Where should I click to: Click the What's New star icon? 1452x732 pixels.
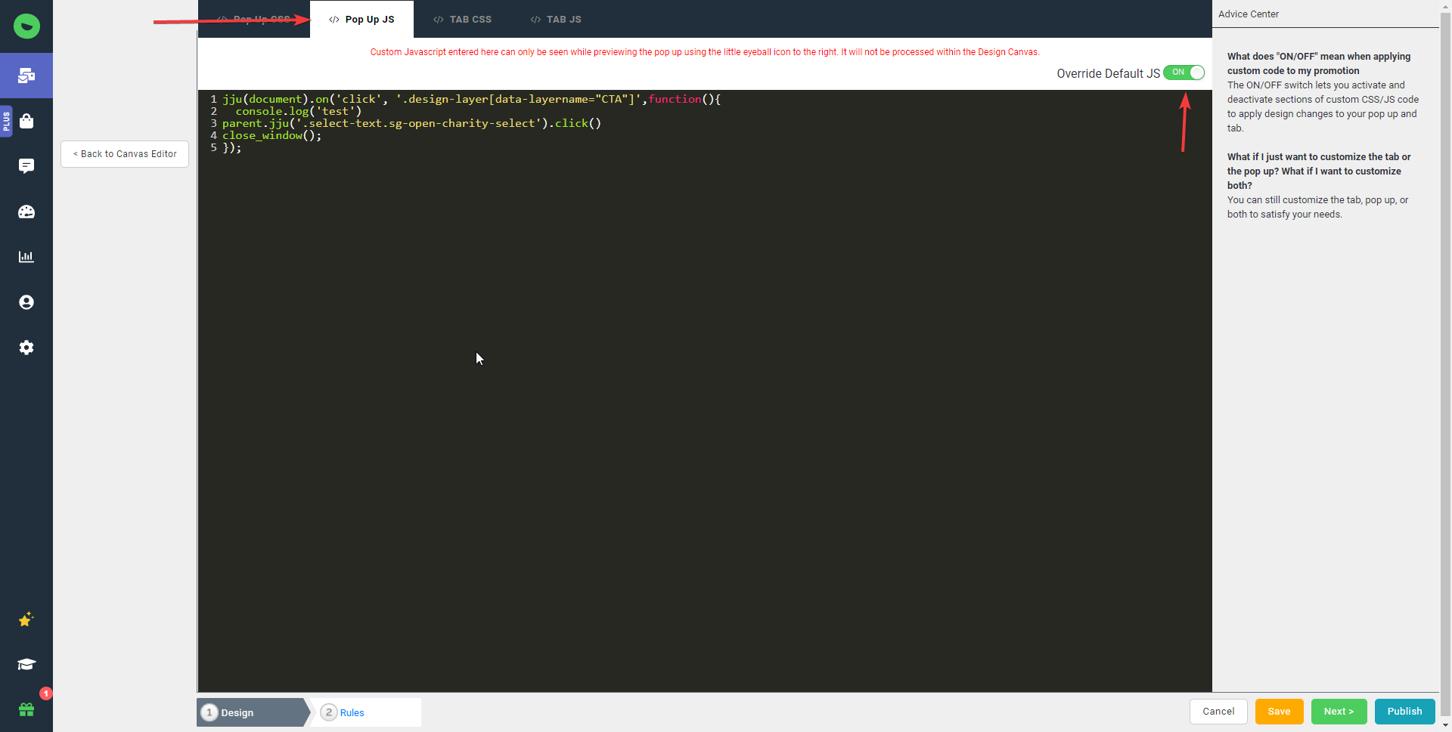tap(26, 619)
